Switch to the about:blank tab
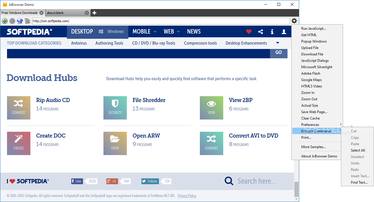 [55, 13]
